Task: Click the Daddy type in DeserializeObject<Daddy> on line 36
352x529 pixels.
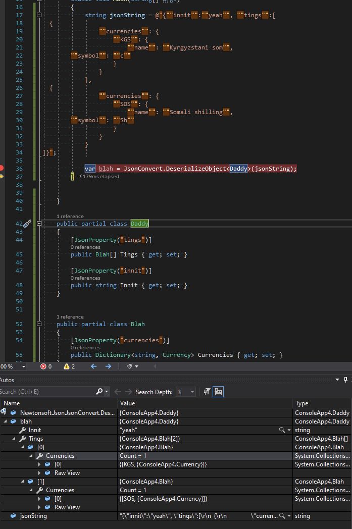Action: [x=238, y=169]
